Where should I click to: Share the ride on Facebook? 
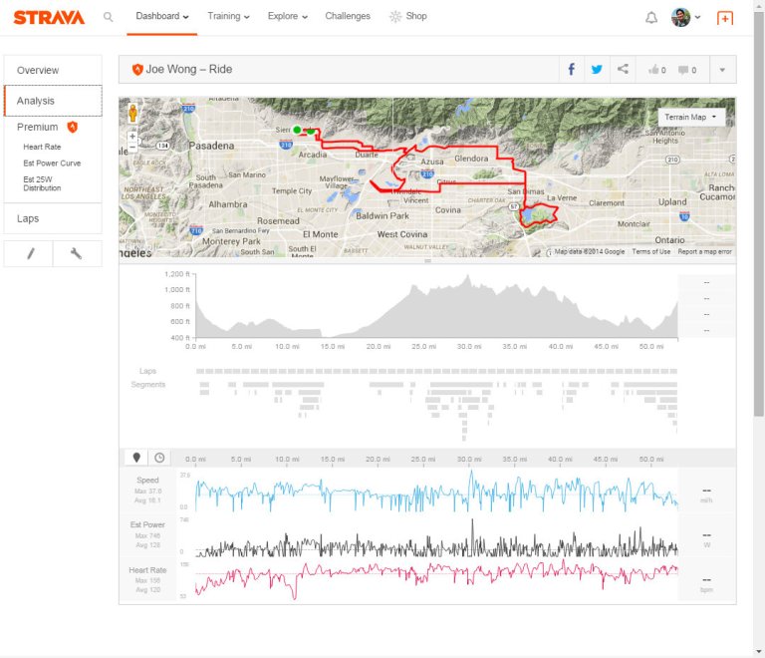point(571,70)
